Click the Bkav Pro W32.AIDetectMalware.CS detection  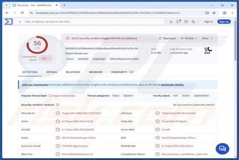(77, 154)
